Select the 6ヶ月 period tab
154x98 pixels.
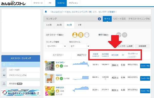tap(69, 25)
